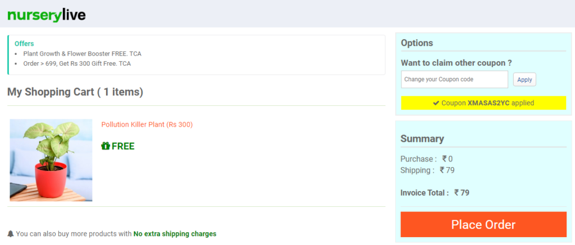This screenshot has height=245, width=575.
Task: Click the checkmark icon in coupon banner
Action: pos(436,103)
